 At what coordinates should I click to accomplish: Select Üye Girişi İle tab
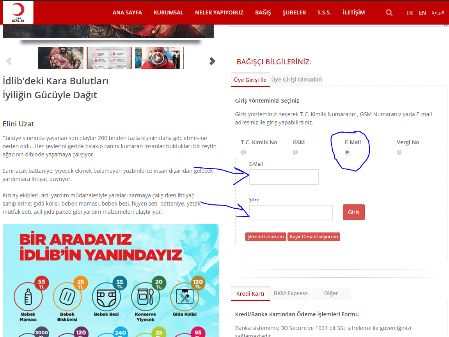(250, 80)
